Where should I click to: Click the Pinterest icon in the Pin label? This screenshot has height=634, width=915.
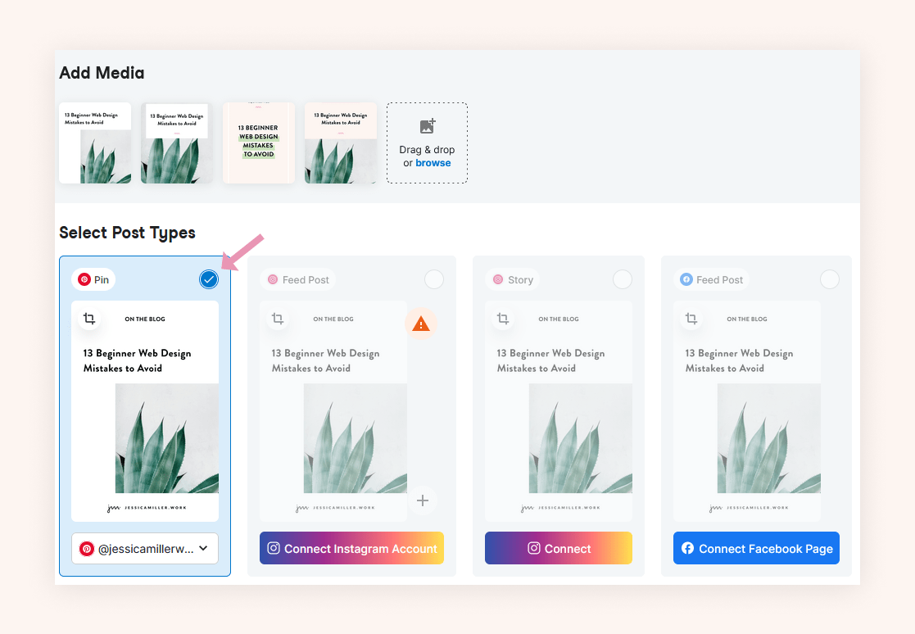[x=85, y=279]
